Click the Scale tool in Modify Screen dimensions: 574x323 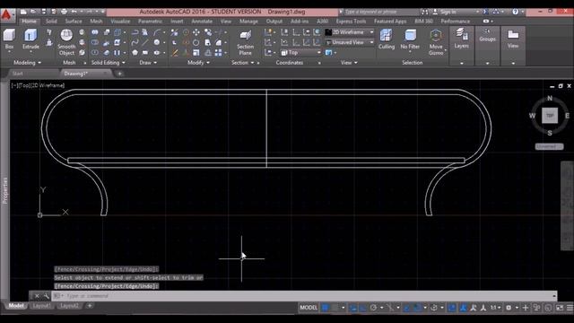pos(196,53)
